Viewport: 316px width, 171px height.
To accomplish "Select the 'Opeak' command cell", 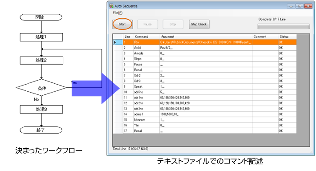I will [146, 86].
